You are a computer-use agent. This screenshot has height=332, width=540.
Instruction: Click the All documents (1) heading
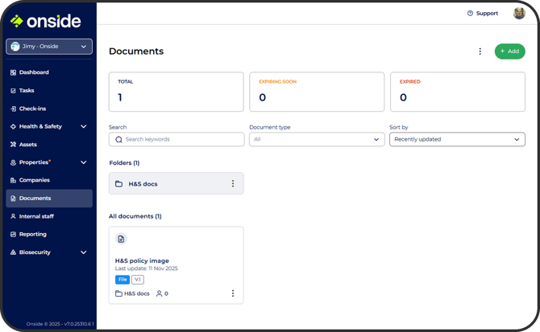[135, 216]
